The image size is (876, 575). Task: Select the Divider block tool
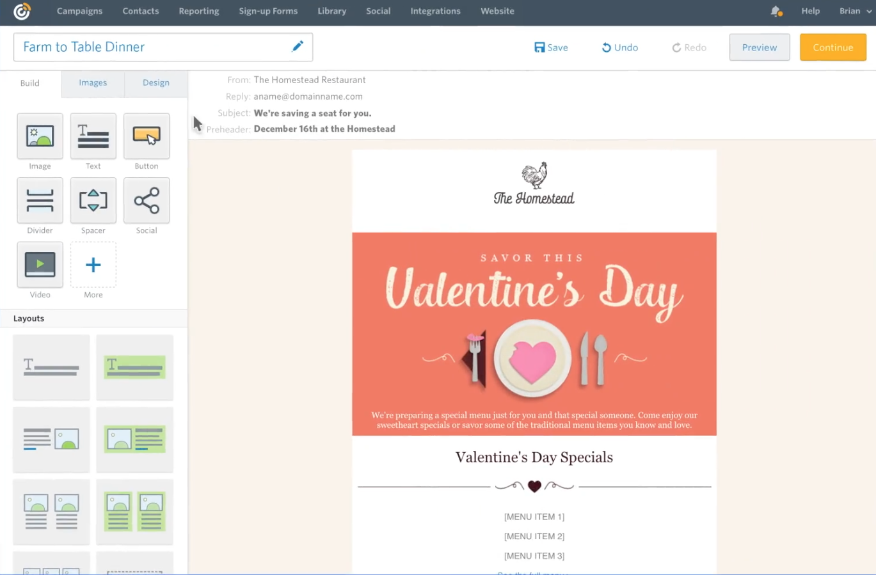click(x=40, y=200)
